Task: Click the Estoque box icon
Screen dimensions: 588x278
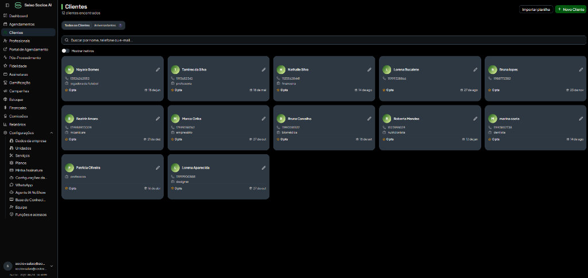Action: click(x=5, y=100)
